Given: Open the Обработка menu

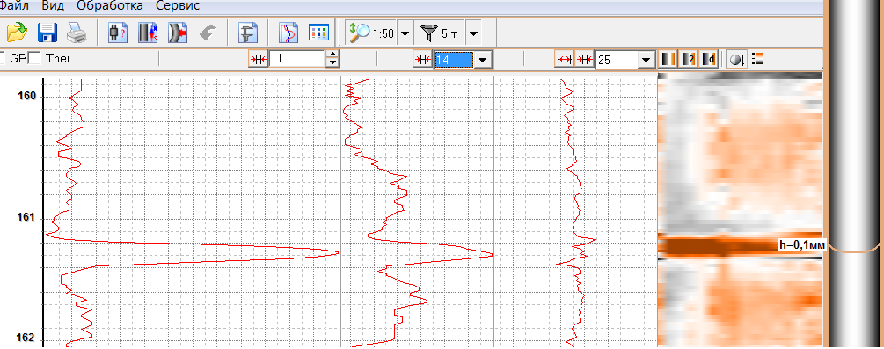Looking at the screenshot, I should click(110, 6).
